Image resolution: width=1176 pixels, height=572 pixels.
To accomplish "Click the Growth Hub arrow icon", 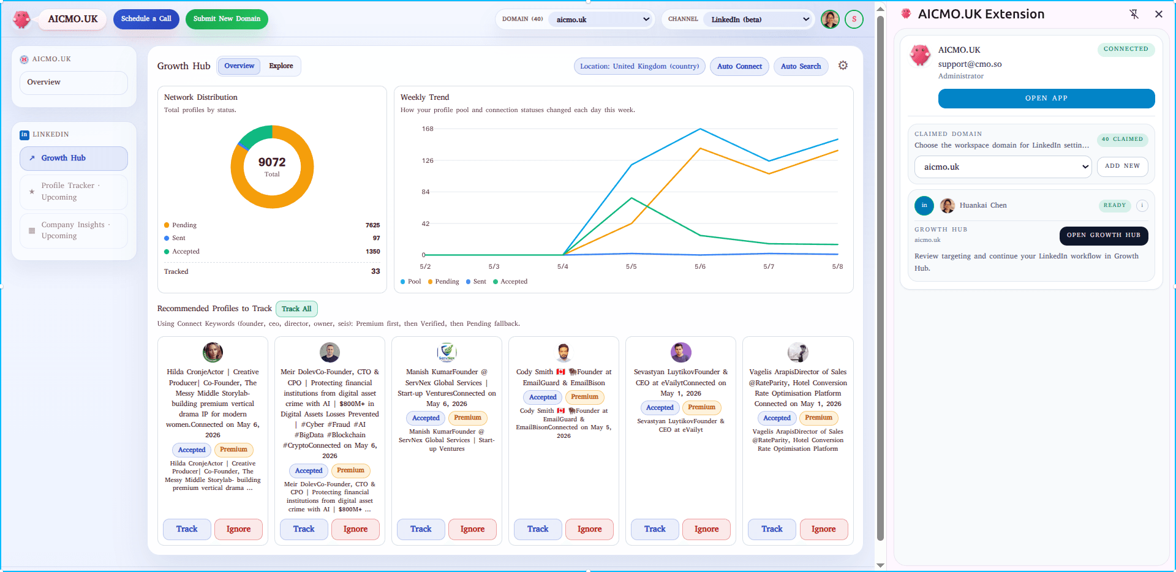I will (x=32, y=158).
